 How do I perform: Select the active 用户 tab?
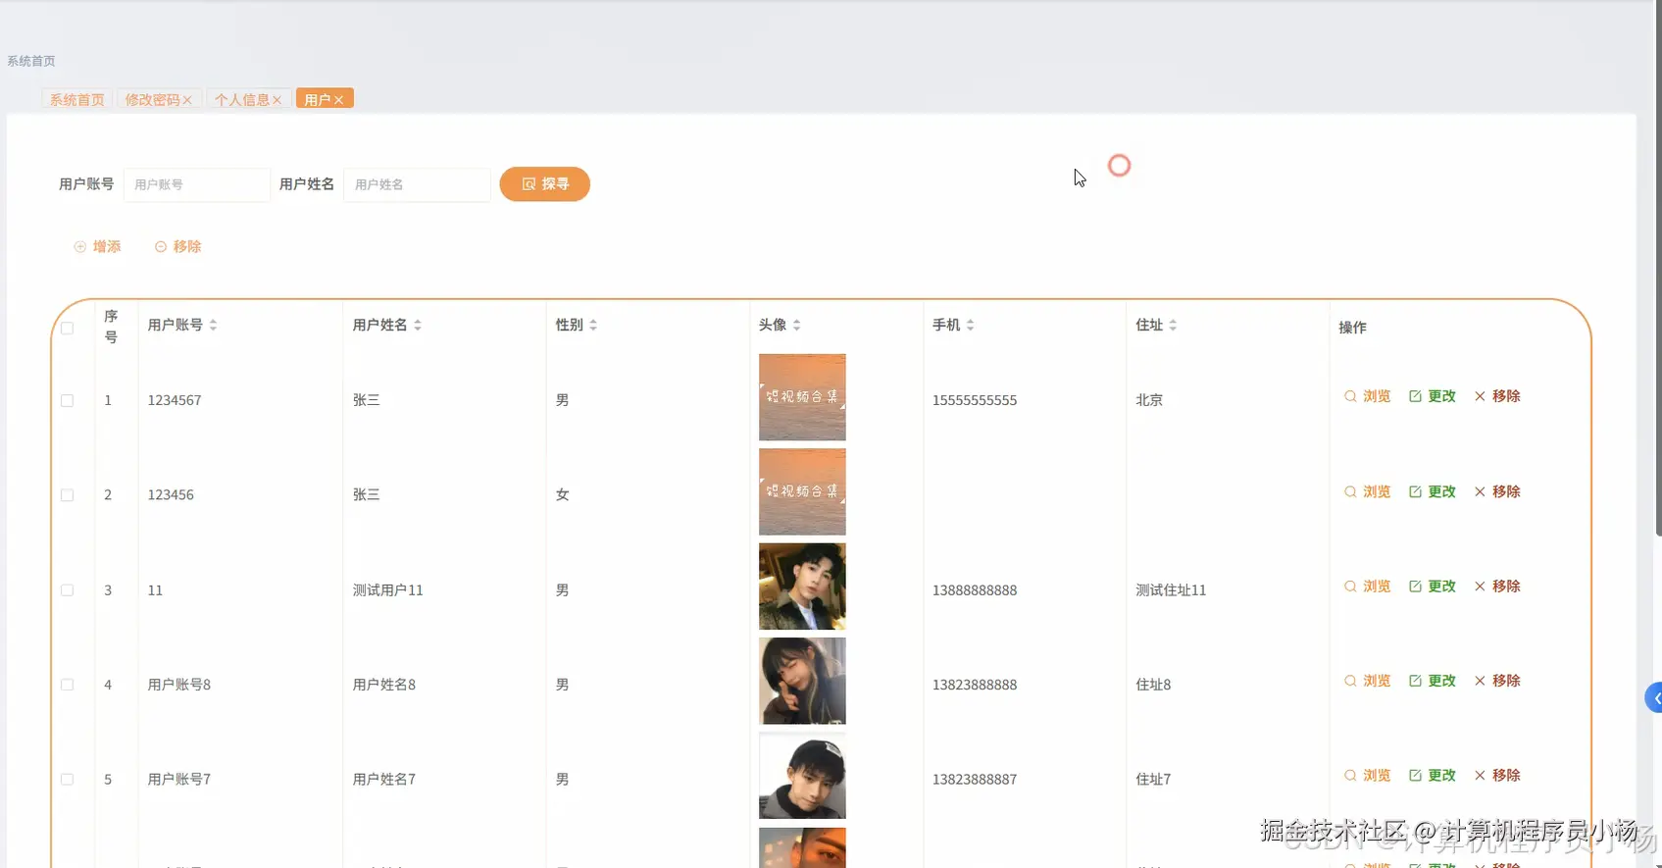pos(317,99)
